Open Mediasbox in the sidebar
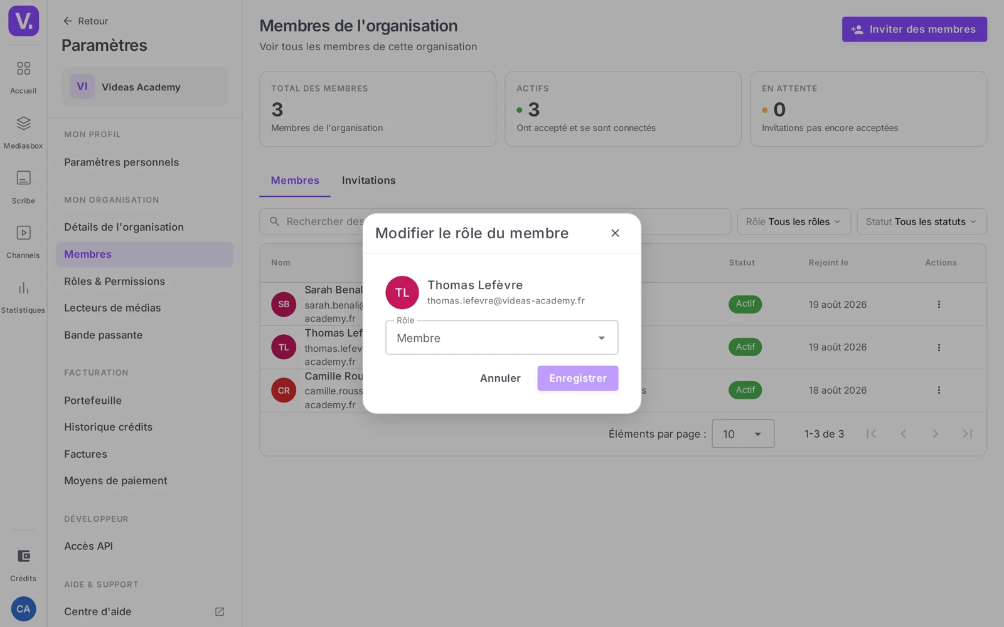The image size is (1004, 627). coord(23,132)
